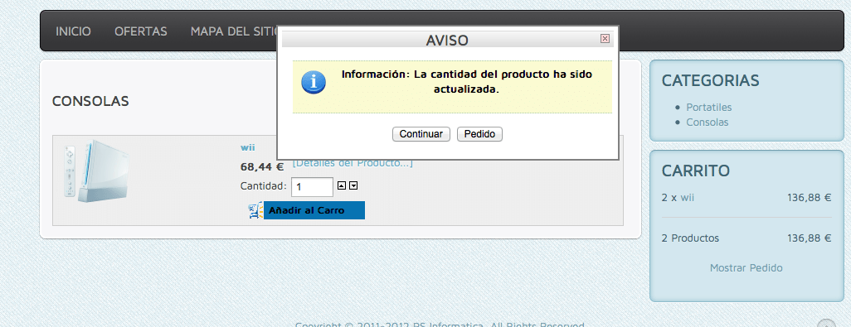Select Portatiles under Categorias
Image resolution: width=851 pixels, height=327 pixels.
point(709,107)
